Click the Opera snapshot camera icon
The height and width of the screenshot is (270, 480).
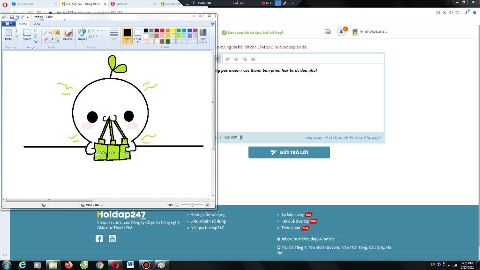(438, 13)
